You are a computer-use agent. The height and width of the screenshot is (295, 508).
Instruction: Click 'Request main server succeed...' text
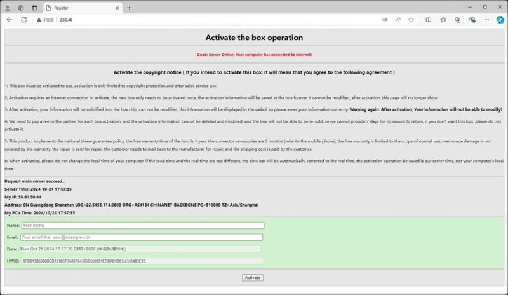[x=35, y=181]
